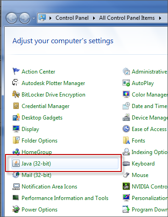Screen dimensions: 168x217
Task: Open the HomeGroup link
Action: [x=37, y=152]
